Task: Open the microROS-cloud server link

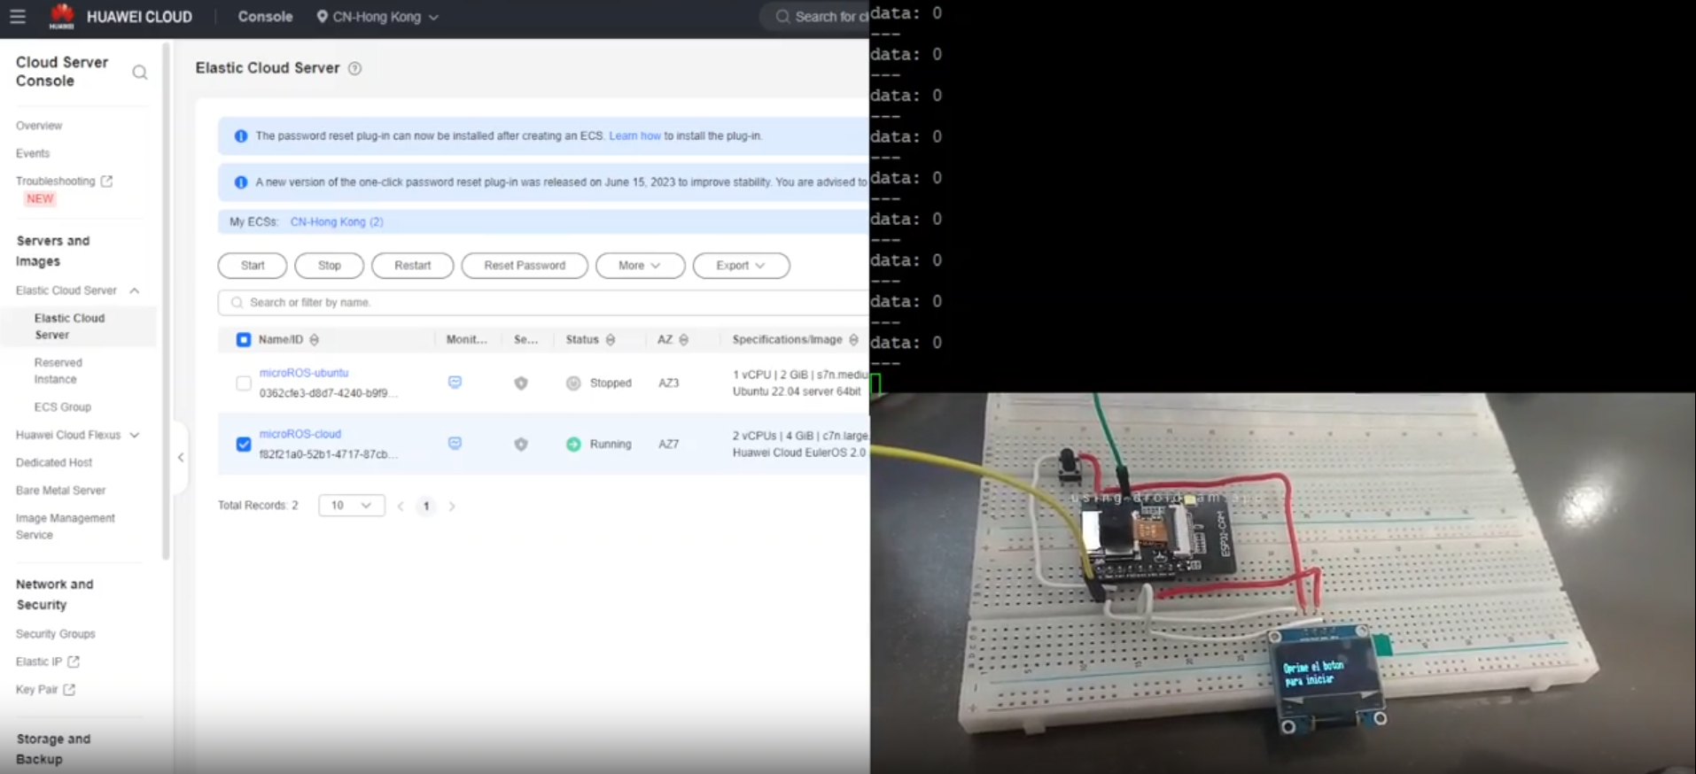Action: (300, 434)
